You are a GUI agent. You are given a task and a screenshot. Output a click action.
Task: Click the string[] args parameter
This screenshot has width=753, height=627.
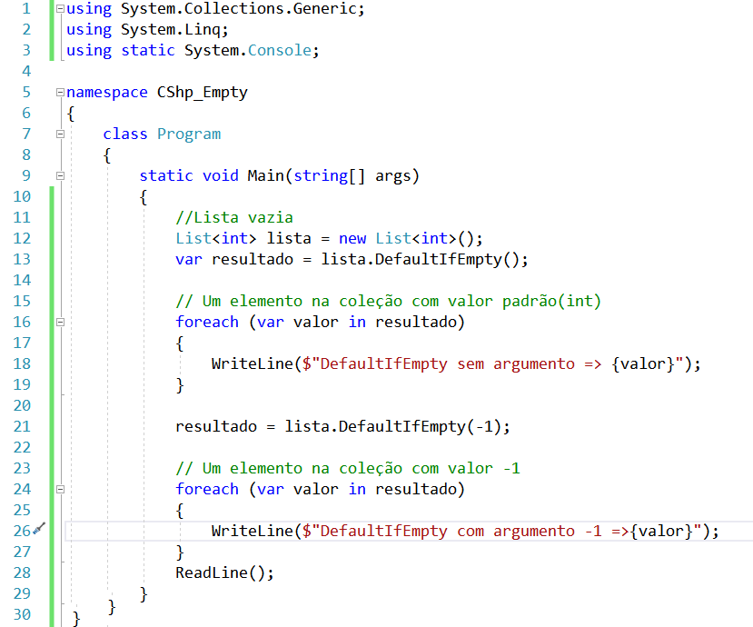pyautogui.click(x=352, y=176)
